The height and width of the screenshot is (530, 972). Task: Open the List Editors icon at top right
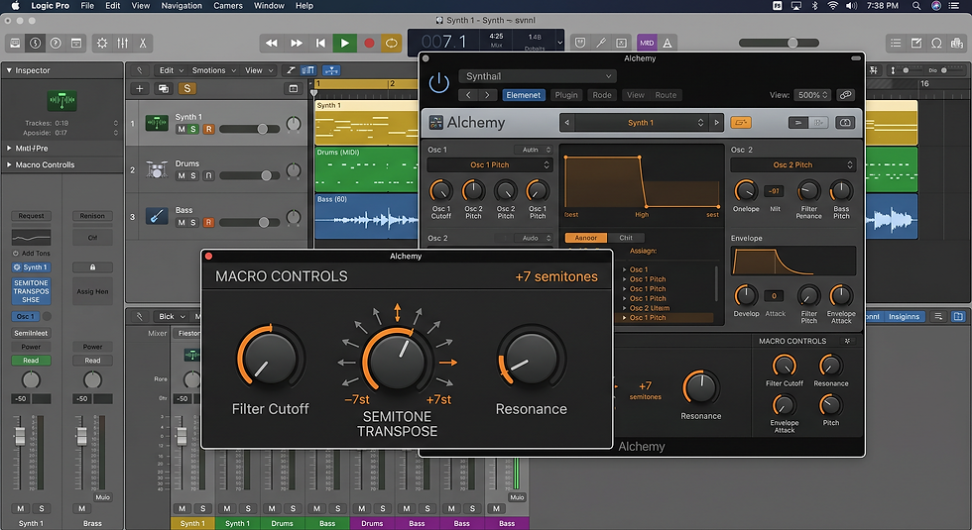pos(896,44)
